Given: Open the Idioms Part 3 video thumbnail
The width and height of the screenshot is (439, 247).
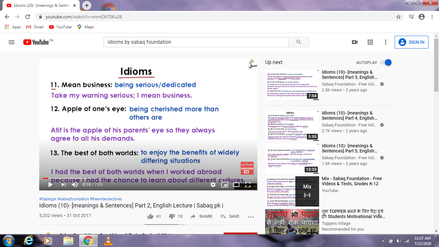Looking at the screenshot, I should tap(292, 85).
